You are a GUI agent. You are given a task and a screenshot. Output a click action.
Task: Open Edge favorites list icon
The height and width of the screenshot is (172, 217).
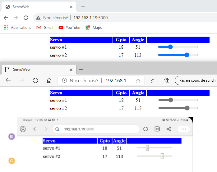153,80
